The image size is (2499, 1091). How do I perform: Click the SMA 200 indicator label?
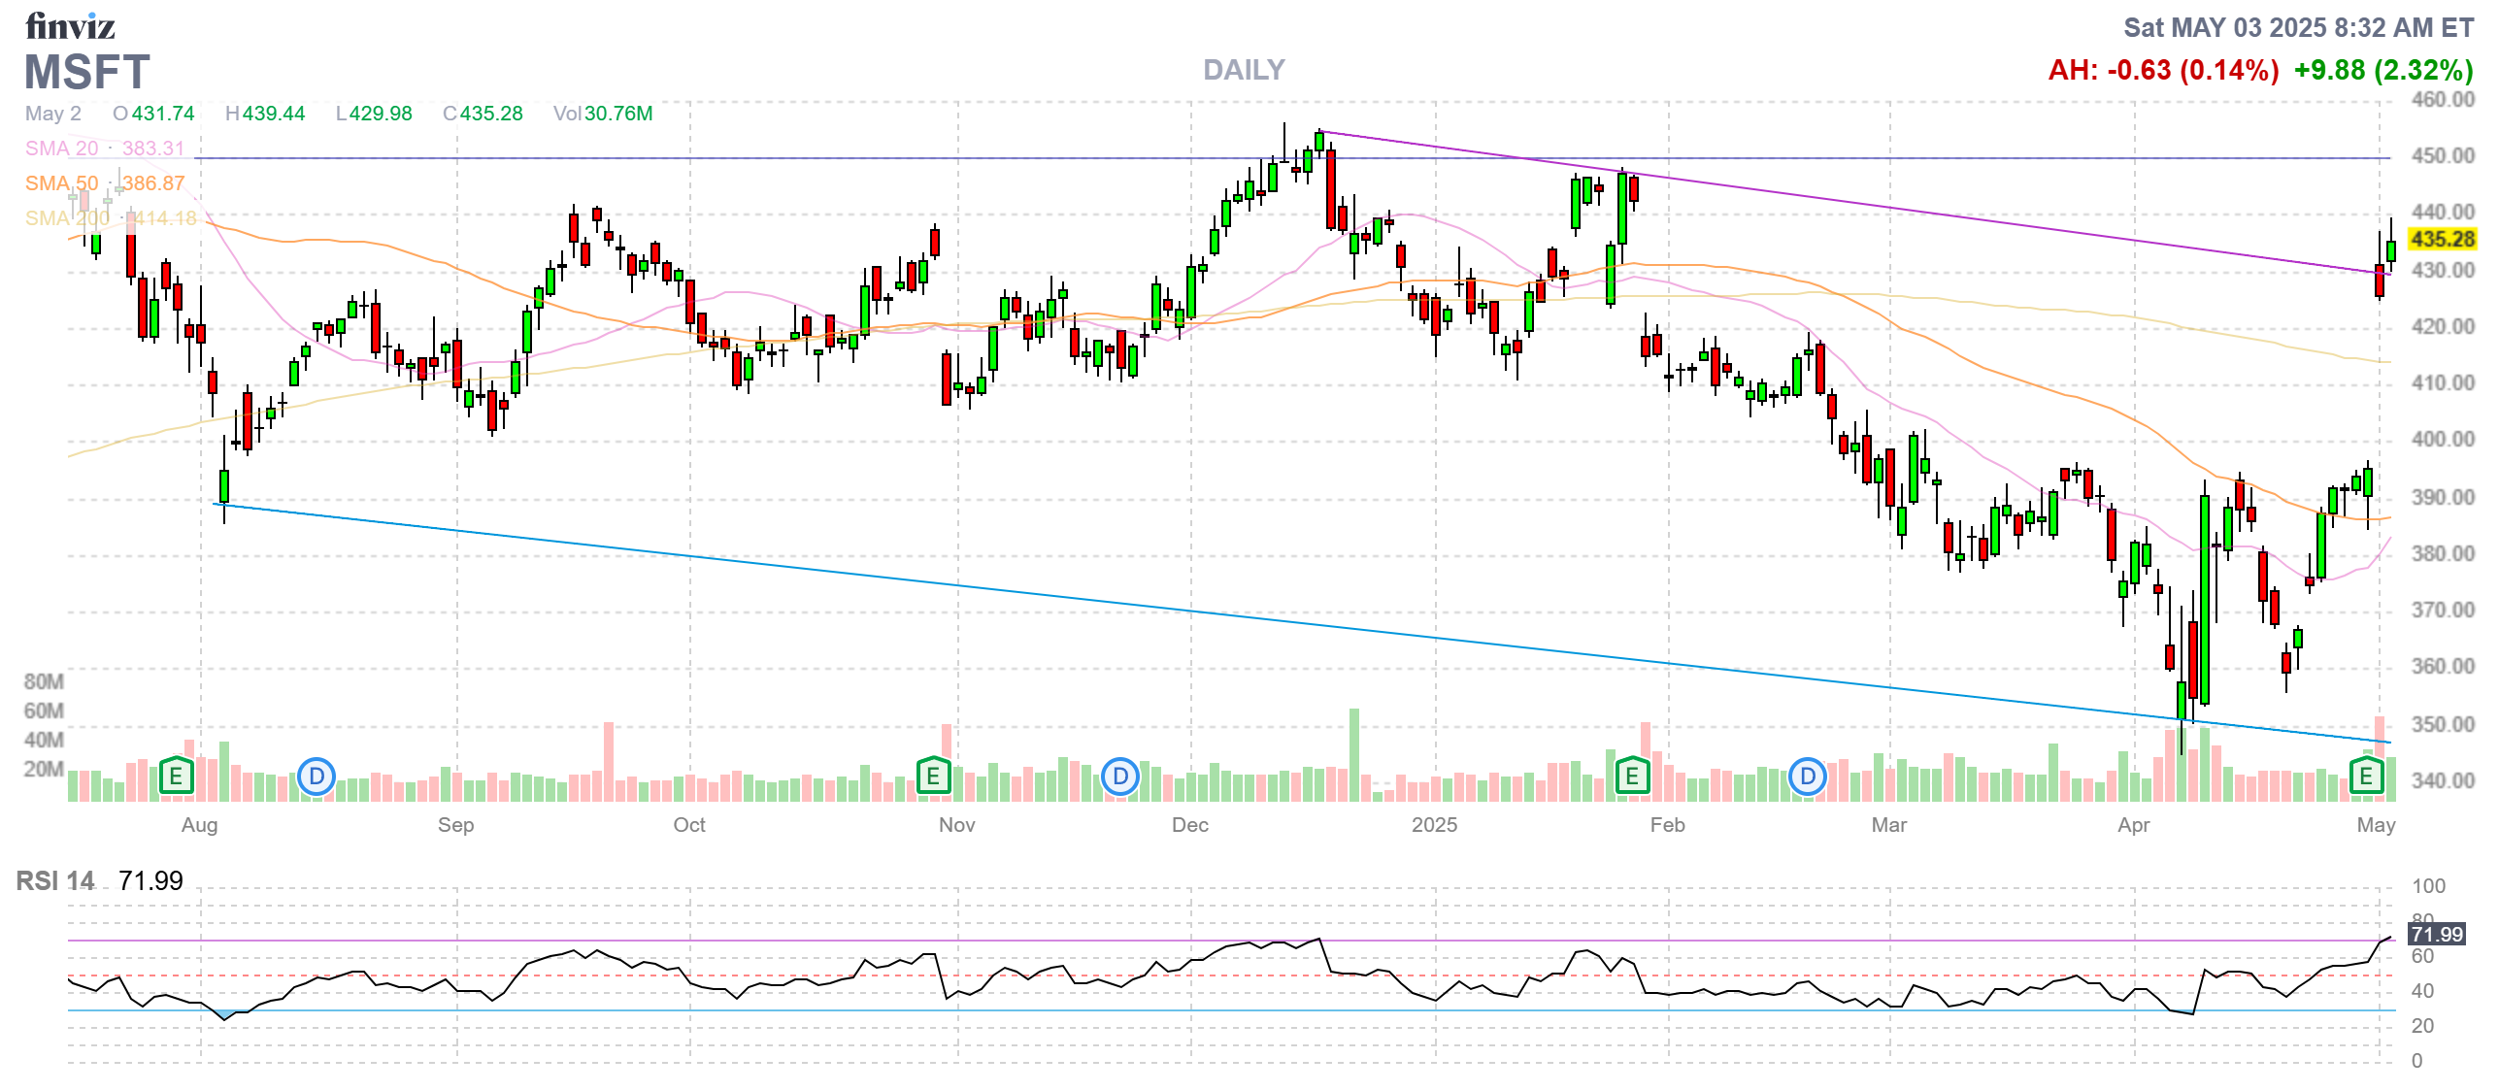point(66,218)
